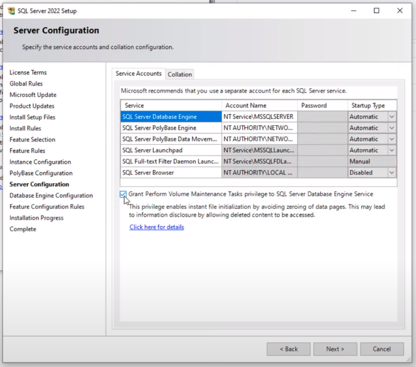Viewport: 416px width, 367px height.
Task: Click Server Configuration step in sidebar
Action: point(39,184)
